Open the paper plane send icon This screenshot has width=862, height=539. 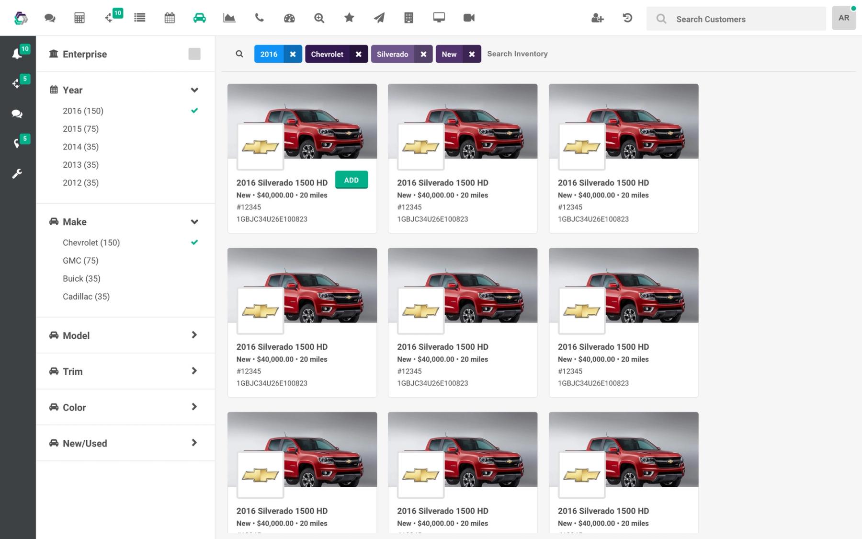(x=379, y=18)
